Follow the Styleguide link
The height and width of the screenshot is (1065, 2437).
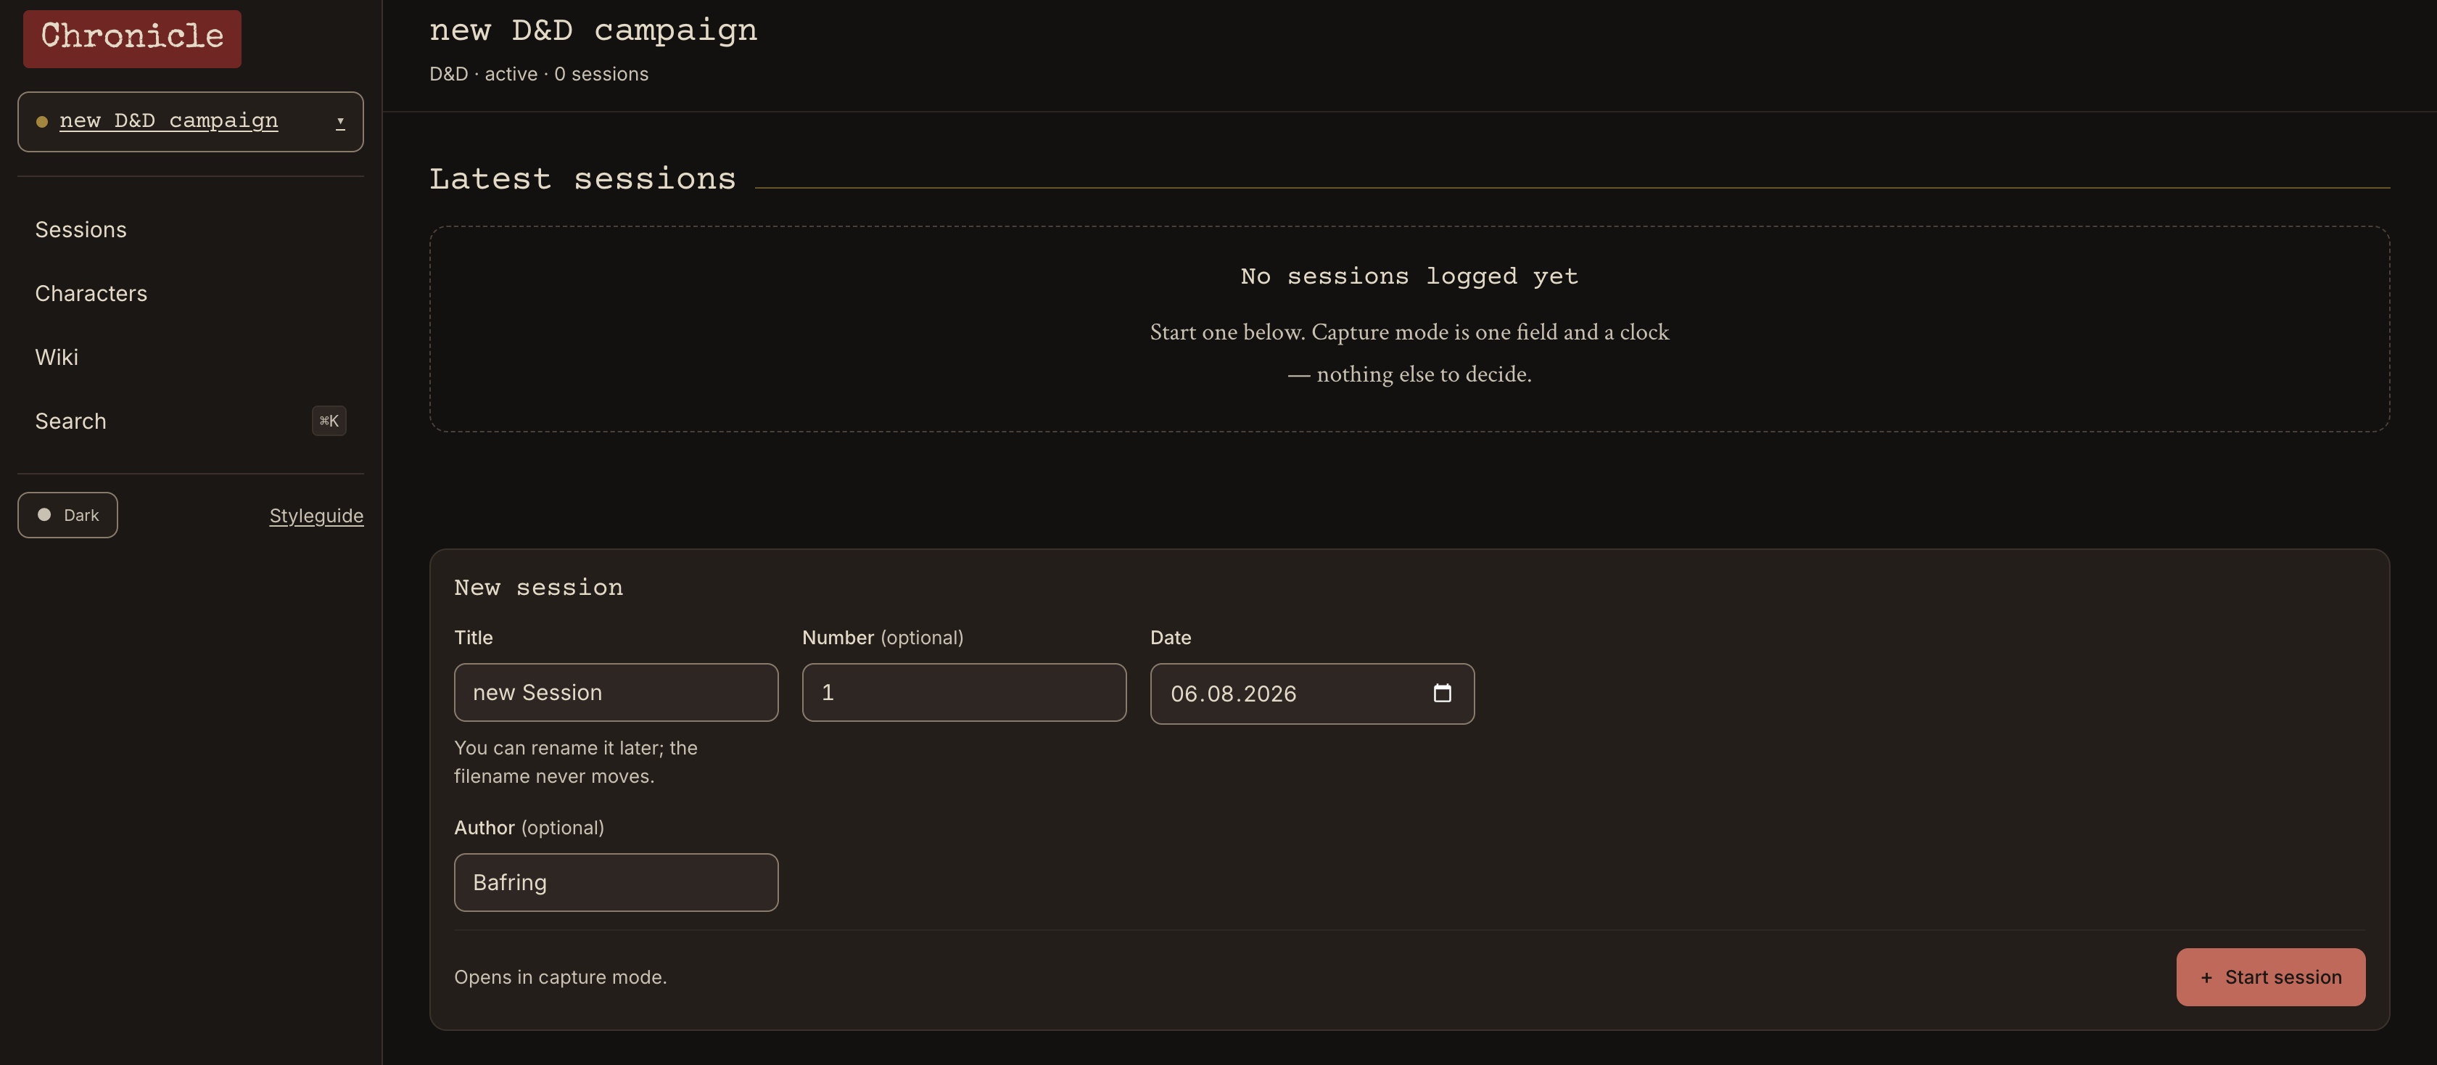point(316,515)
